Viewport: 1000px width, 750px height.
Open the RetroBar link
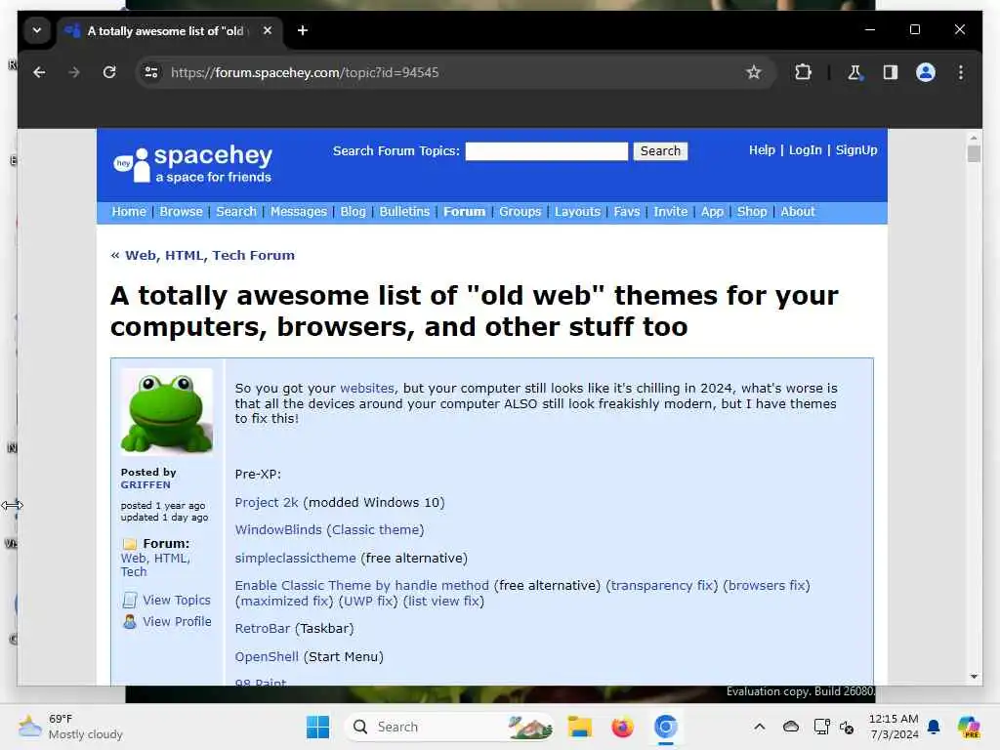pyautogui.click(x=262, y=628)
